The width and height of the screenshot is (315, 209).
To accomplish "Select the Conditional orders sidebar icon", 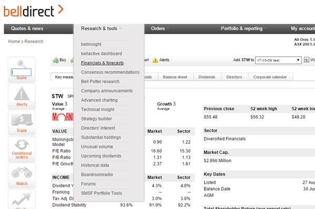I will (22, 144).
